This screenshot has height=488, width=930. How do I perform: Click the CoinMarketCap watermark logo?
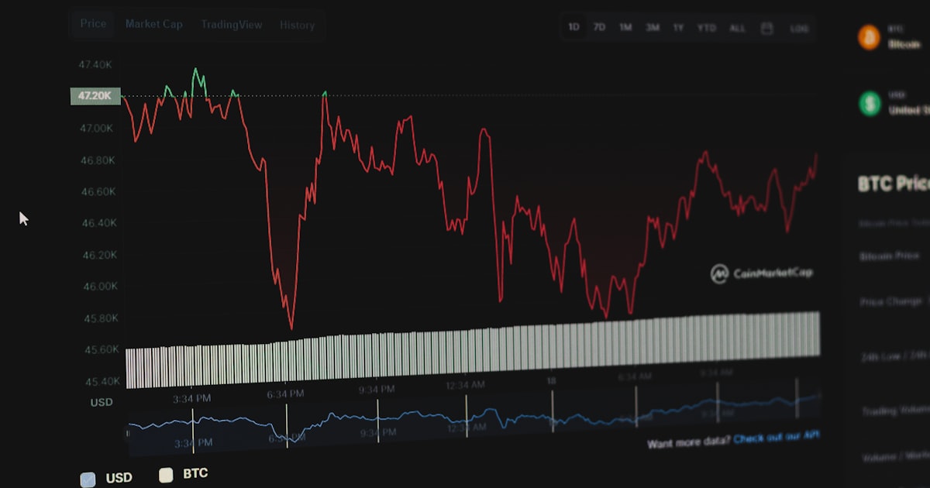(x=762, y=273)
